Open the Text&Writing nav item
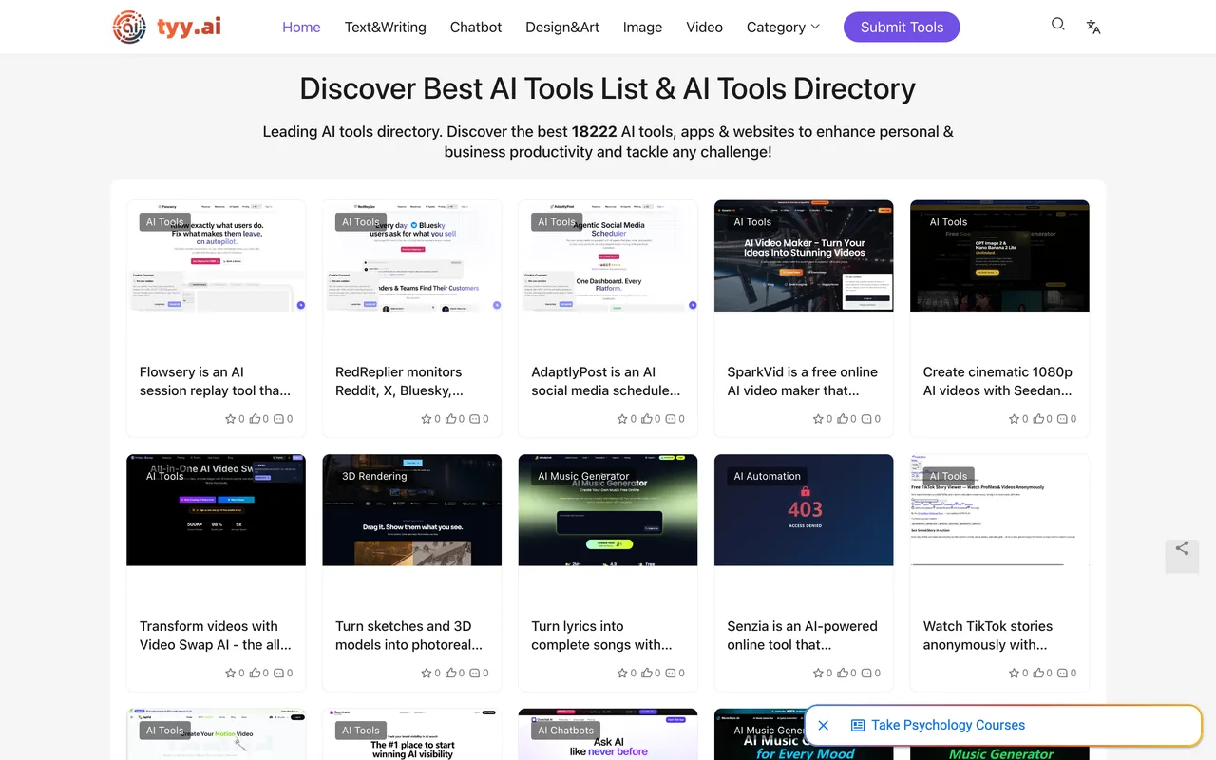 pos(386,27)
